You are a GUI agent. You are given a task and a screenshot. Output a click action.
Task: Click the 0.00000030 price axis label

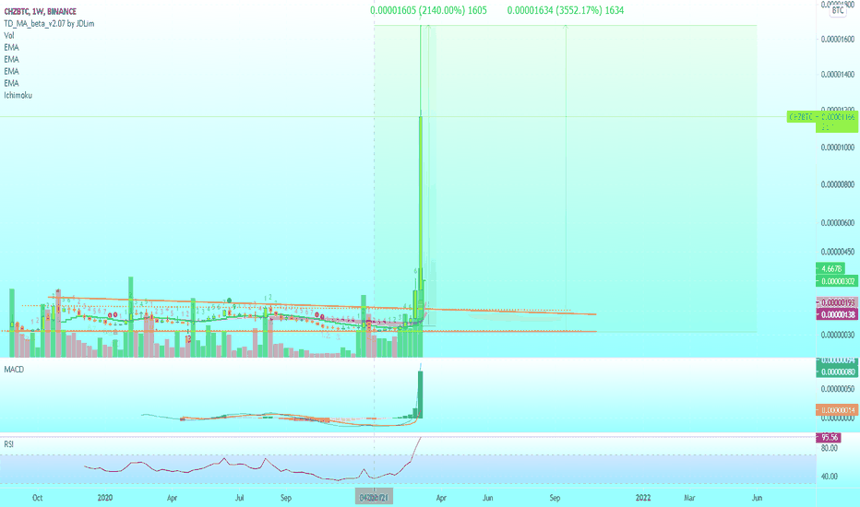pyautogui.click(x=838, y=335)
